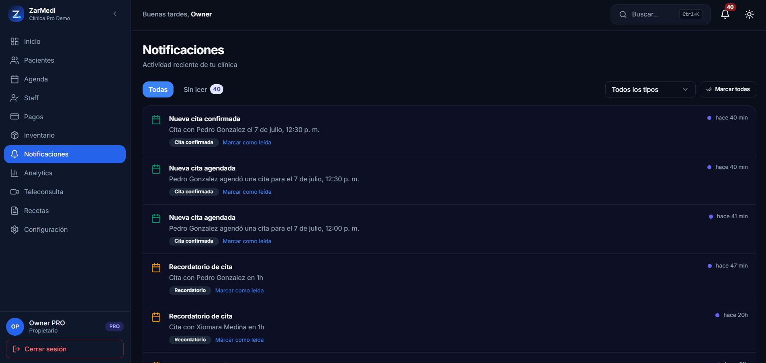This screenshot has height=363, width=766.
Task: Click the Pagos credit card icon
Action: point(14,117)
